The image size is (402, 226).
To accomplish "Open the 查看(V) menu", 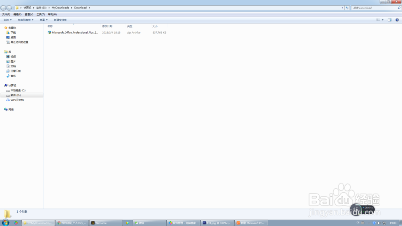I will coord(29,14).
